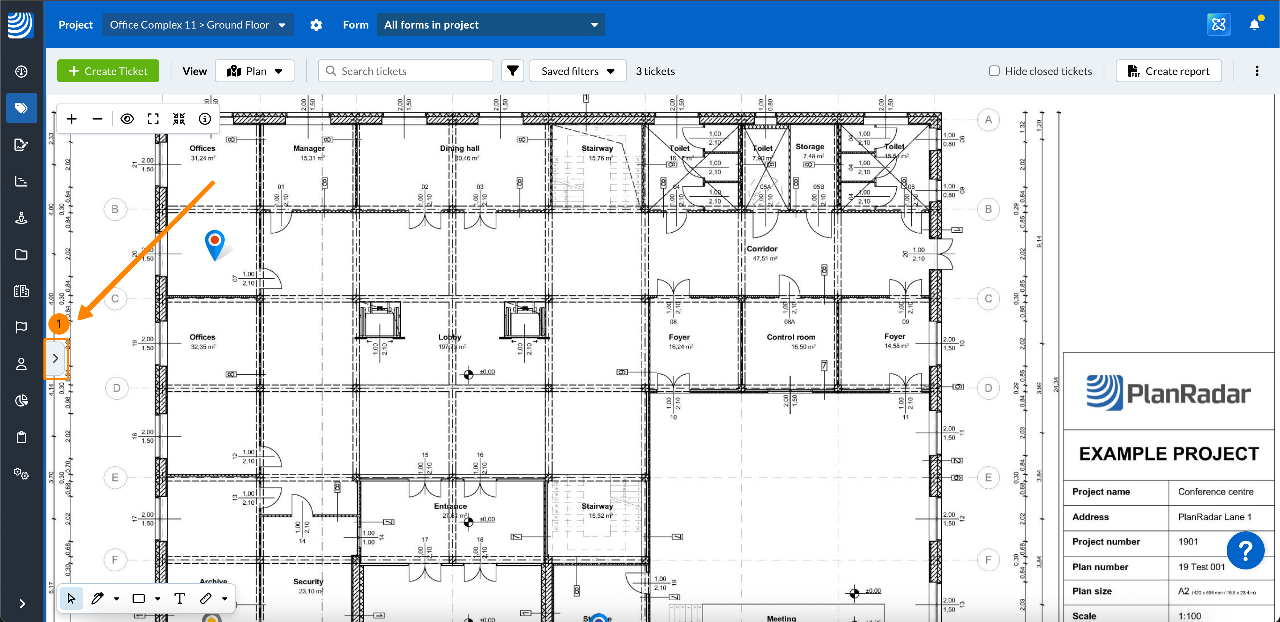Image resolution: width=1280 pixels, height=622 pixels.
Task: Toggle ticket visibility eye icon
Action: click(127, 119)
